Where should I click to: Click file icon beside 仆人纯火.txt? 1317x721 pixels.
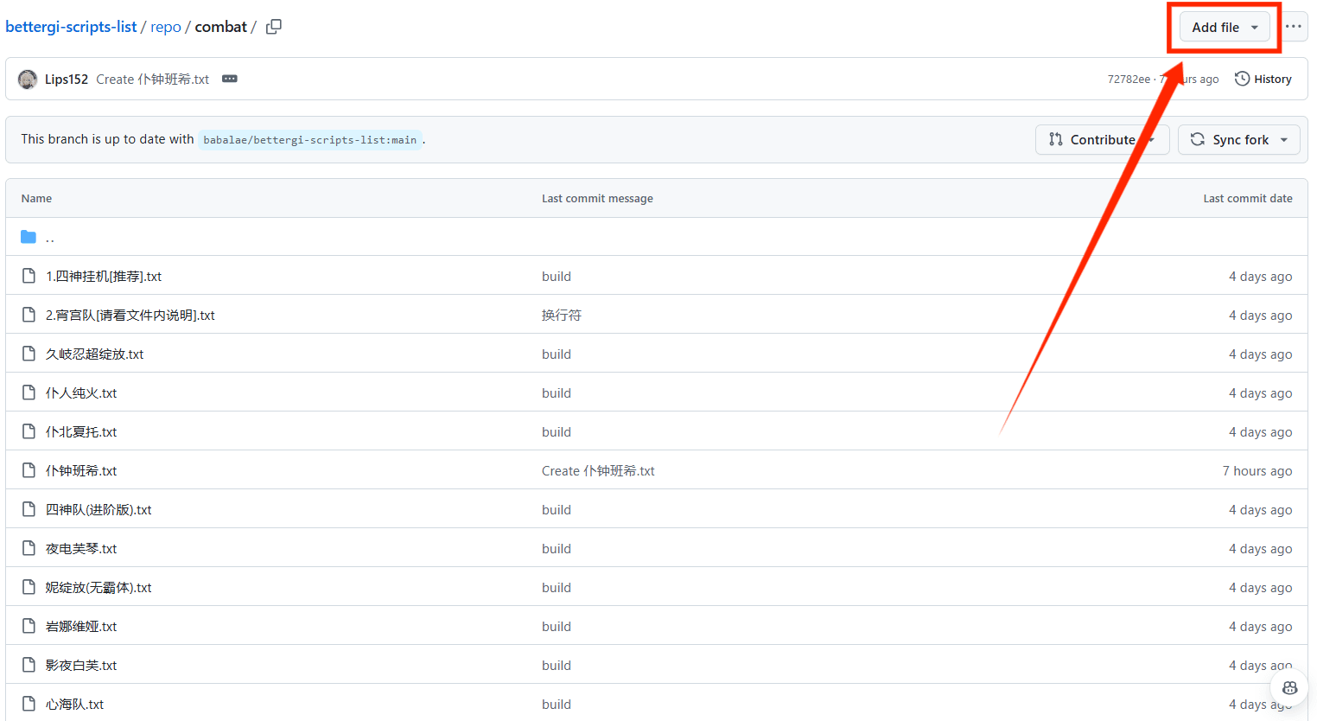click(29, 392)
